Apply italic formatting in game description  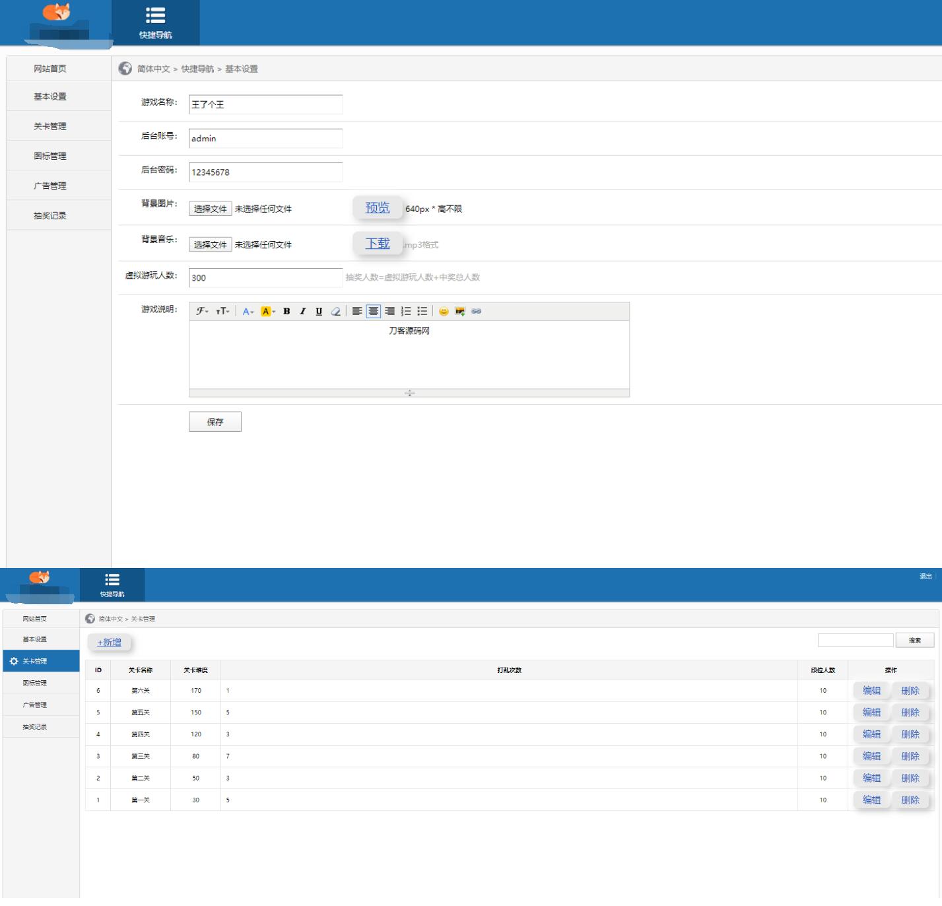click(302, 311)
